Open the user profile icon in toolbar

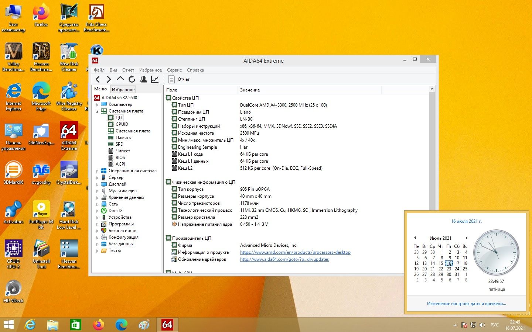(143, 79)
